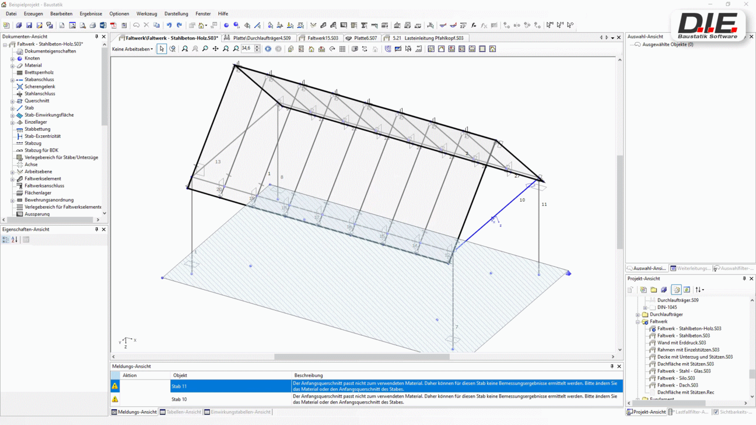This screenshot has width=756, height=425.
Task: Expand the Knoten tree node
Action: click(12, 58)
